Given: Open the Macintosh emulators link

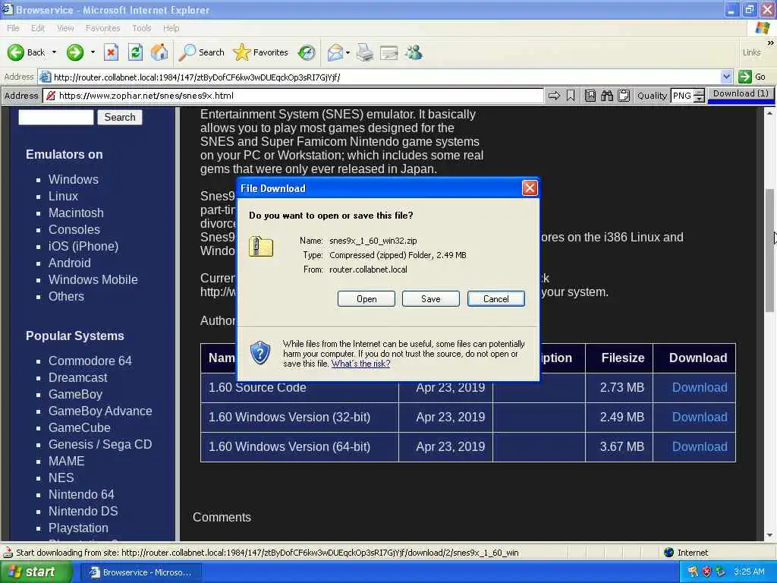Looking at the screenshot, I should 76,213.
